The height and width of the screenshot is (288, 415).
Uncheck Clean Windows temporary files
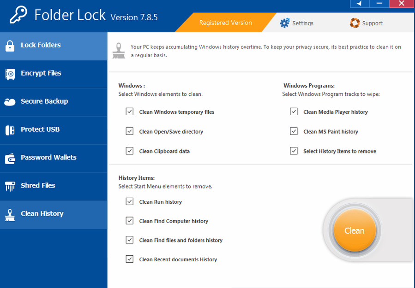click(130, 112)
